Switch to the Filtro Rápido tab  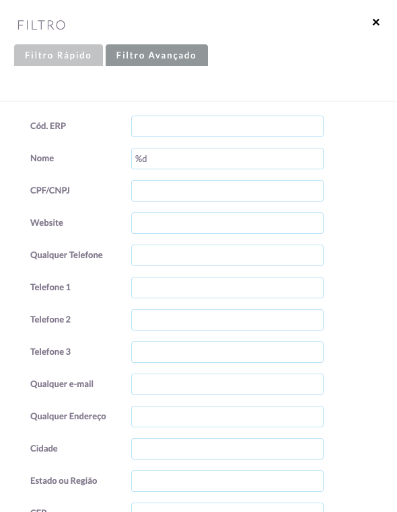coord(59,55)
